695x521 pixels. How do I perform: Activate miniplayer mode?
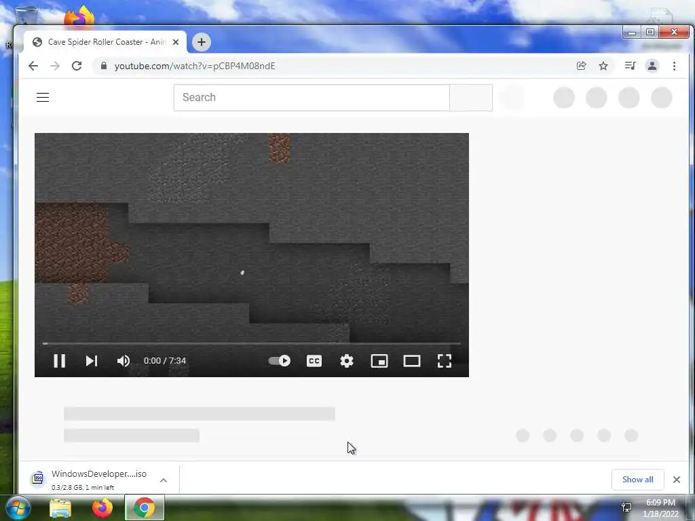click(x=379, y=361)
